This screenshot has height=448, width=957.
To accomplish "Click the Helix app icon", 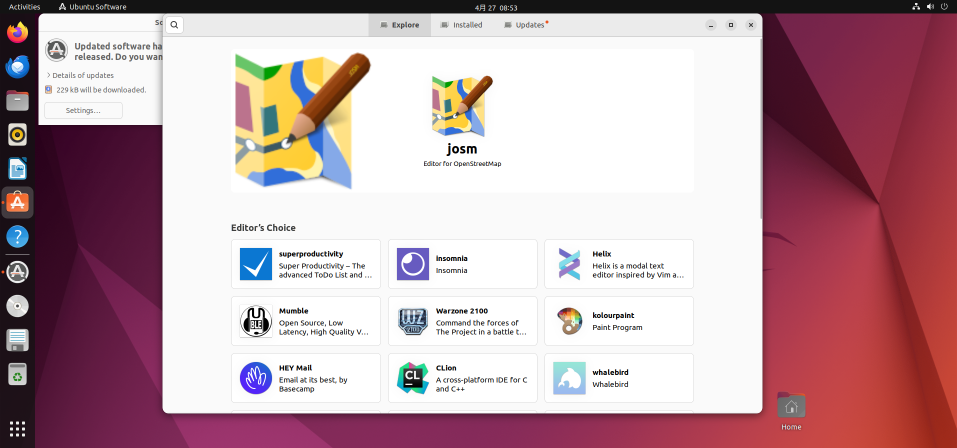I will point(569,264).
